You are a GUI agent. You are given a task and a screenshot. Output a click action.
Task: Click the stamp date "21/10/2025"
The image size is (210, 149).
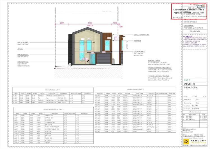177,18
